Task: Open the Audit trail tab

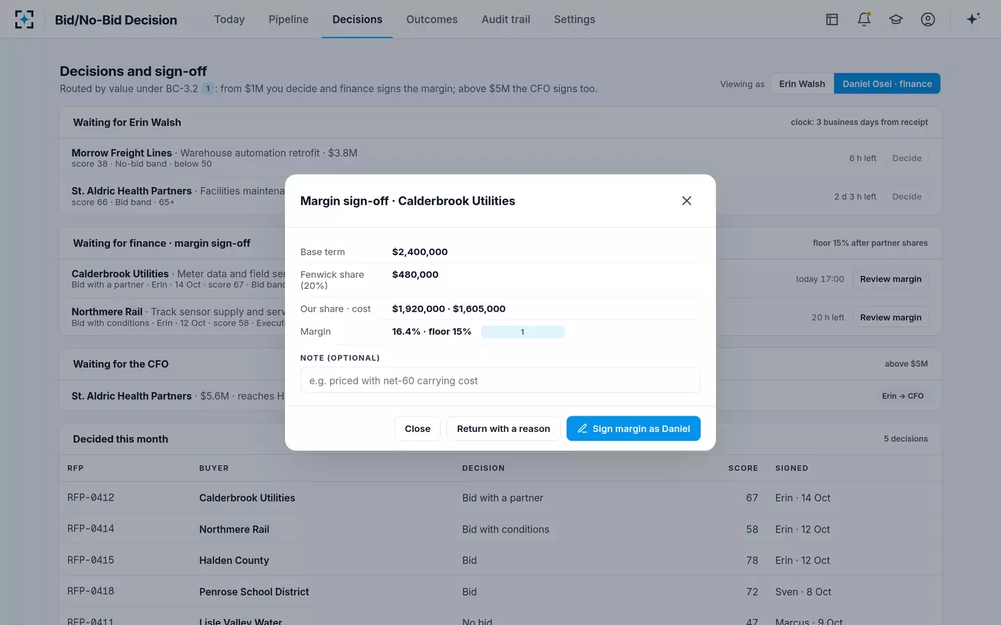Action: coord(505,19)
